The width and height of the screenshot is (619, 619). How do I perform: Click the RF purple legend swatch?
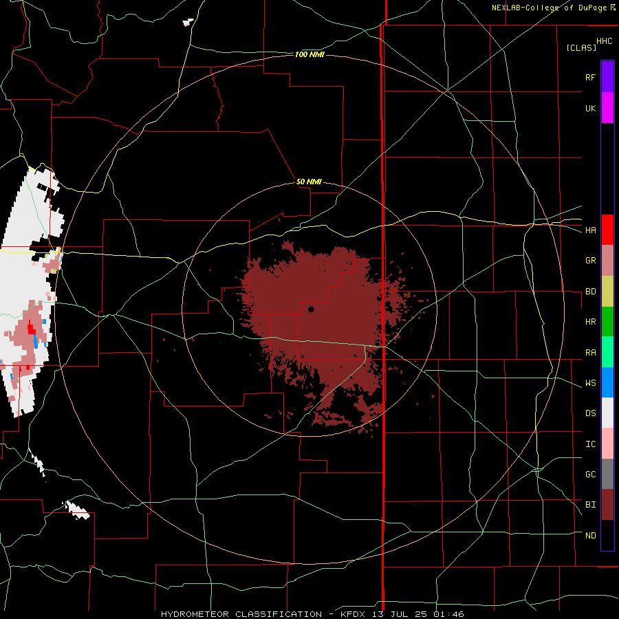pyautogui.click(x=607, y=77)
